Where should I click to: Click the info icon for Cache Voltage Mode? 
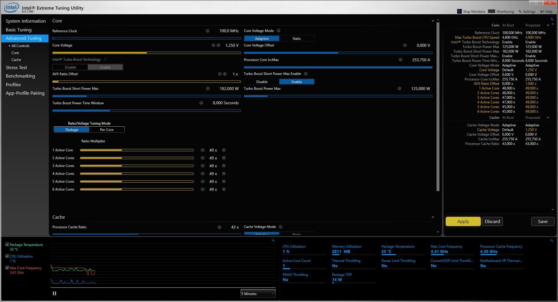point(280,227)
